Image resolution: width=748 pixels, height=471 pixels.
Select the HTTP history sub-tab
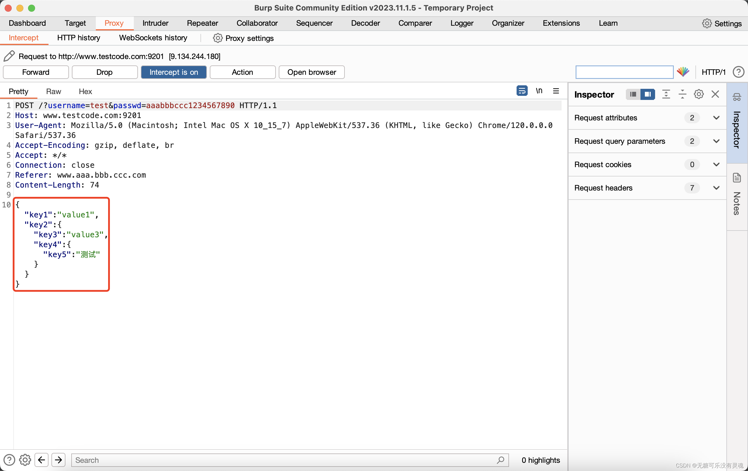click(79, 38)
